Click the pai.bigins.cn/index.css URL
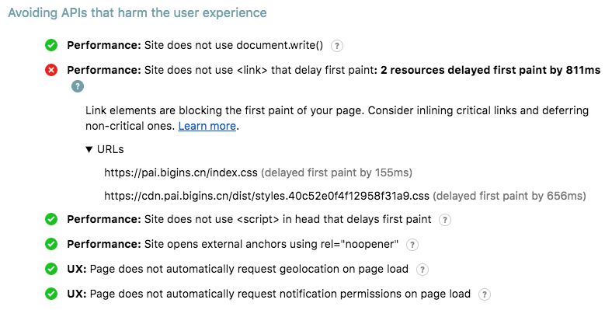Screen dimensions: 612x310 181,172
